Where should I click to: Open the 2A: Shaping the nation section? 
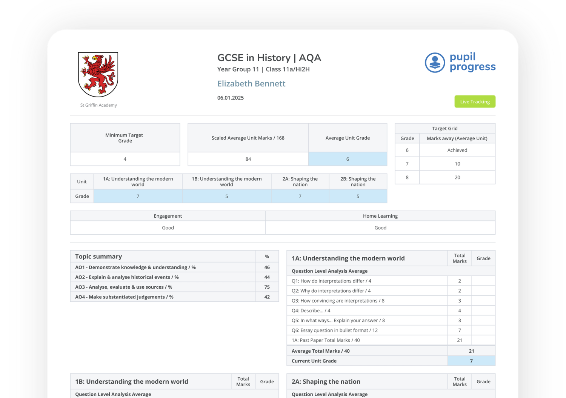pyautogui.click(x=325, y=381)
